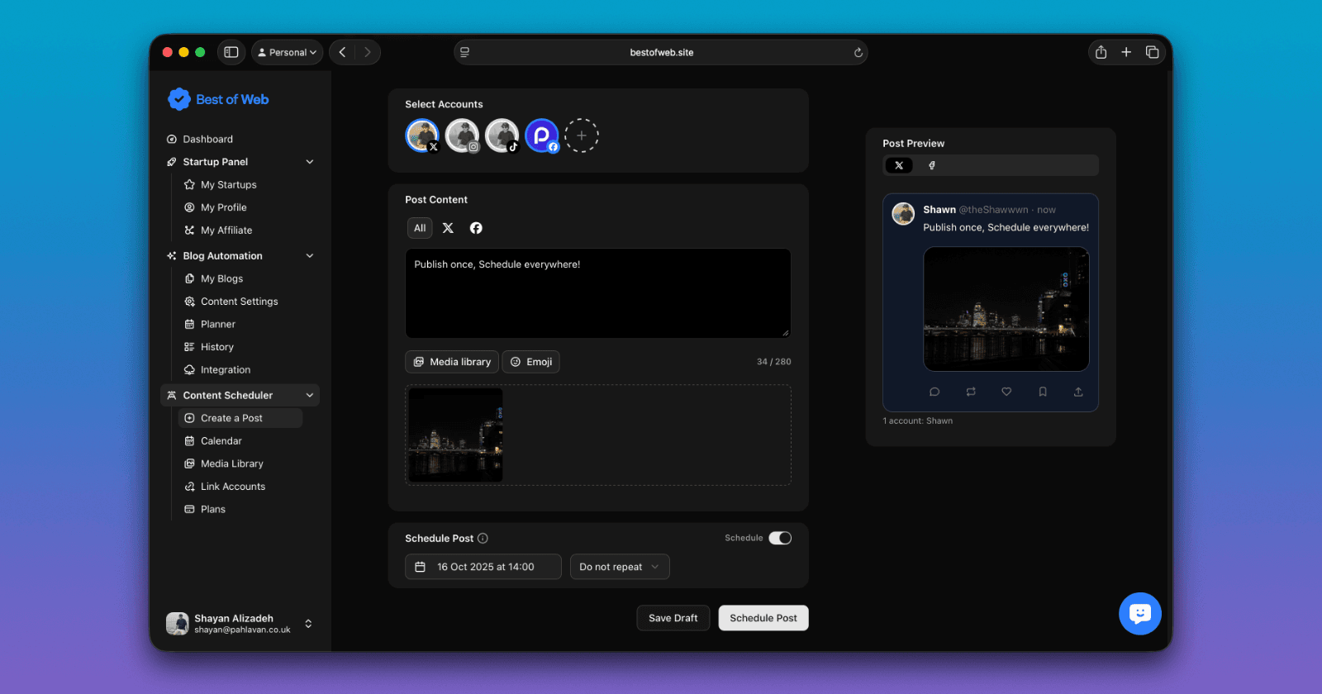Screen dimensions: 1322x694
Task: Click into the post content text area
Action: [x=598, y=293]
